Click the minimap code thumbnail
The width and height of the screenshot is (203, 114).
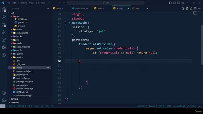[x=196, y=13]
